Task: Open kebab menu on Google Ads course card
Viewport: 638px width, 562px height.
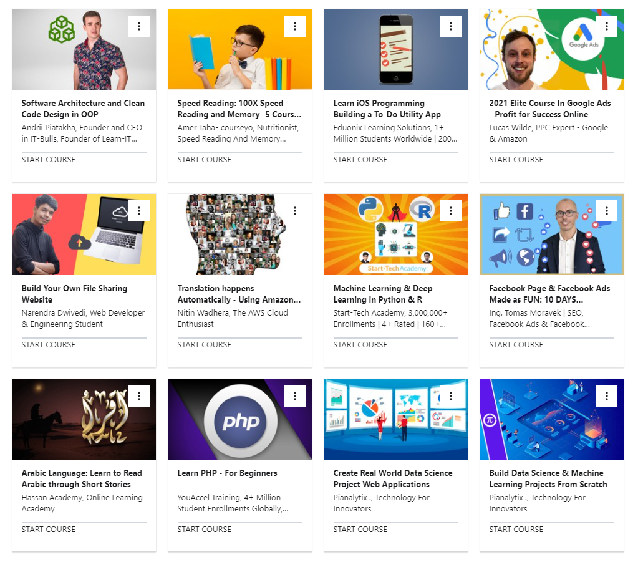Action: (607, 26)
